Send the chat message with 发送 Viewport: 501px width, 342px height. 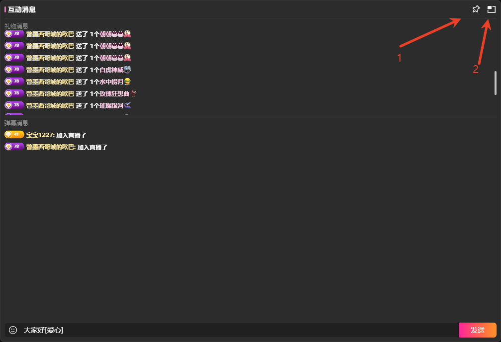[x=477, y=330]
